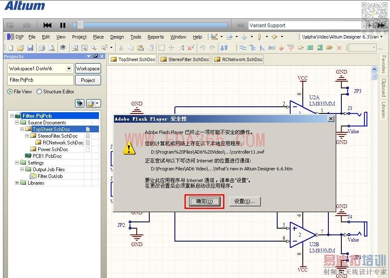The height and width of the screenshot is (278, 390).
Task: Click the 设置(S)... button in dialog
Action: pyautogui.click(x=244, y=201)
